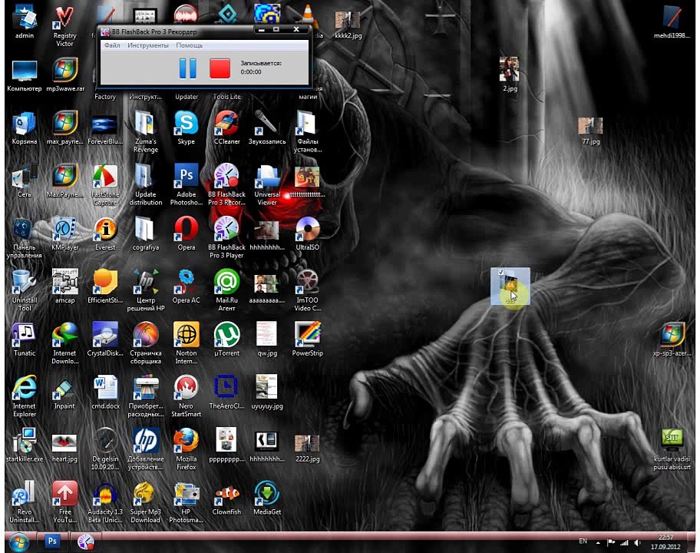
Task: Select the Revo Uninstaller icon
Action: click(25, 502)
